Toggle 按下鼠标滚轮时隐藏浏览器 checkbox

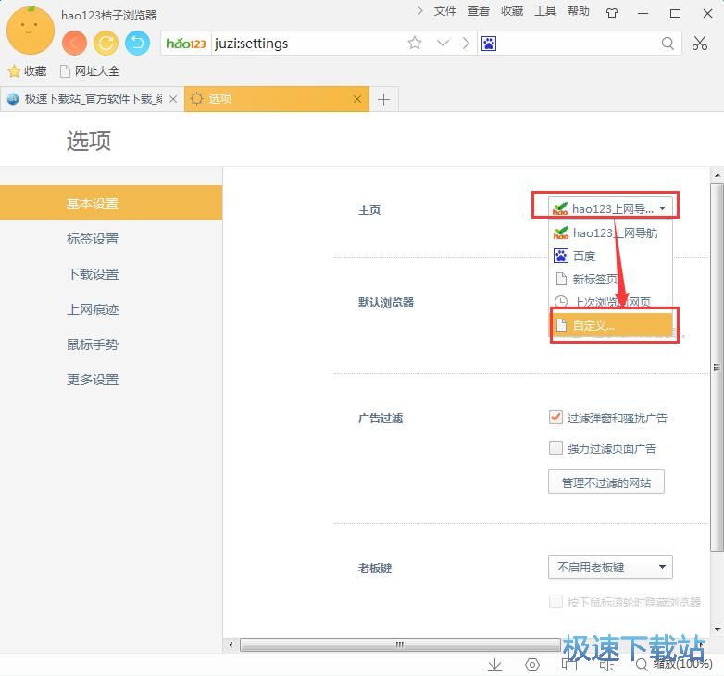[555, 602]
